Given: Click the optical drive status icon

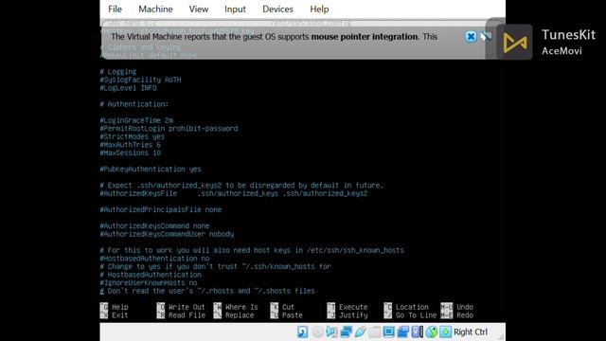Looking at the screenshot, I should click(317, 332).
